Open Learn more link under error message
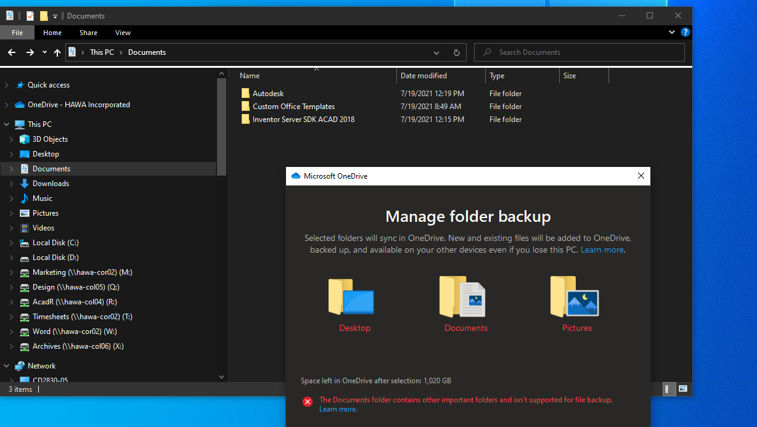This screenshot has height=427, width=757. pyautogui.click(x=337, y=409)
